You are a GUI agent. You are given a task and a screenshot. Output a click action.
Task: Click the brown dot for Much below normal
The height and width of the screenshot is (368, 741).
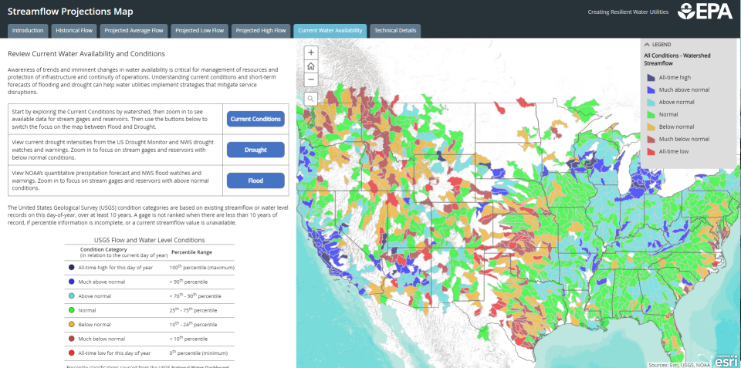tap(71, 339)
